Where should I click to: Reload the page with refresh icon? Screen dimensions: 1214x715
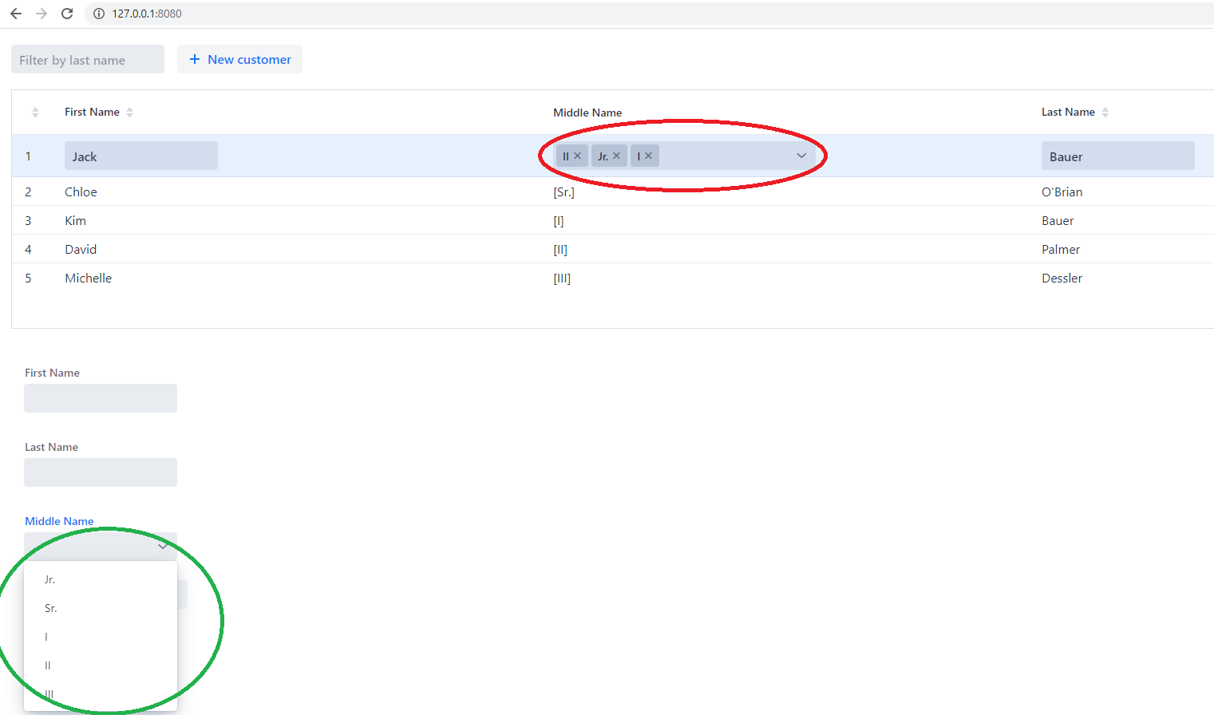(x=67, y=14)
